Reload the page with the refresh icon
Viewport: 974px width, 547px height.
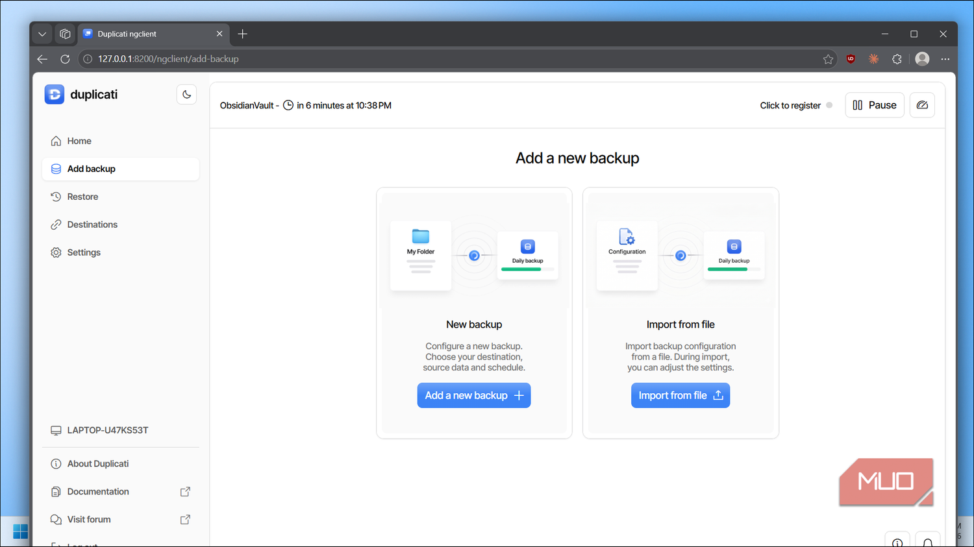65,59
